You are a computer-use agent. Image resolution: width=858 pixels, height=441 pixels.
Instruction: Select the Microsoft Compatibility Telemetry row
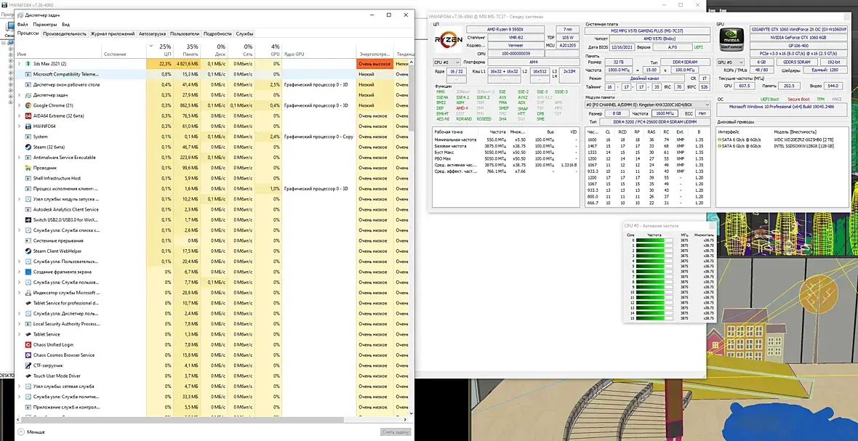[213, 74]
